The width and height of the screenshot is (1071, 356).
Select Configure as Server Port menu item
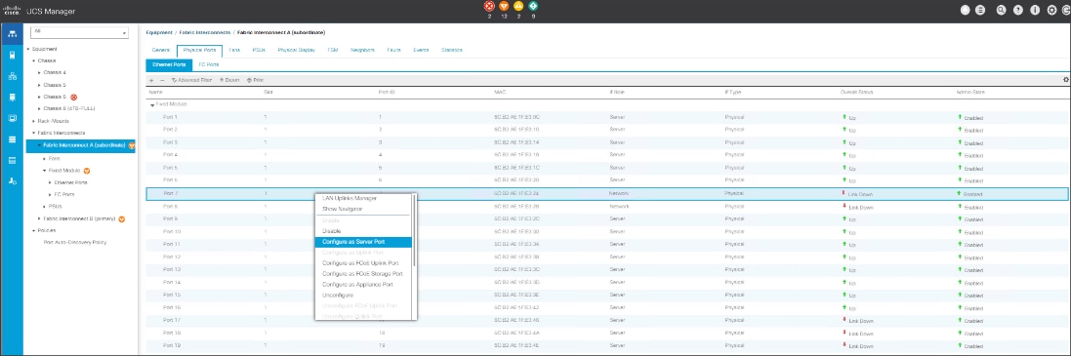point(363,242)
